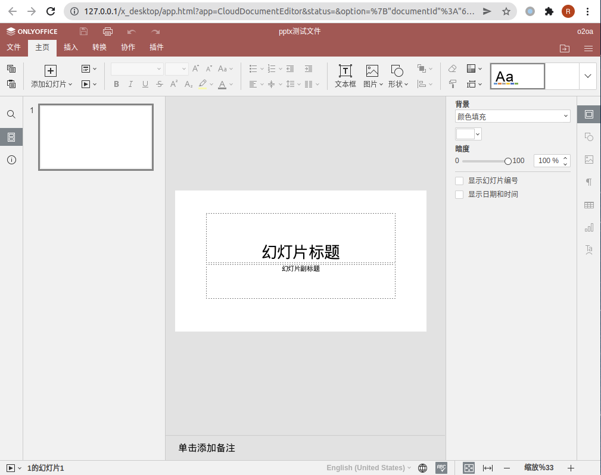Click fit to slide icon in status bar
The height and width of the screenshot is (475, 601).
pyautogui.click(x=469, y=468)
